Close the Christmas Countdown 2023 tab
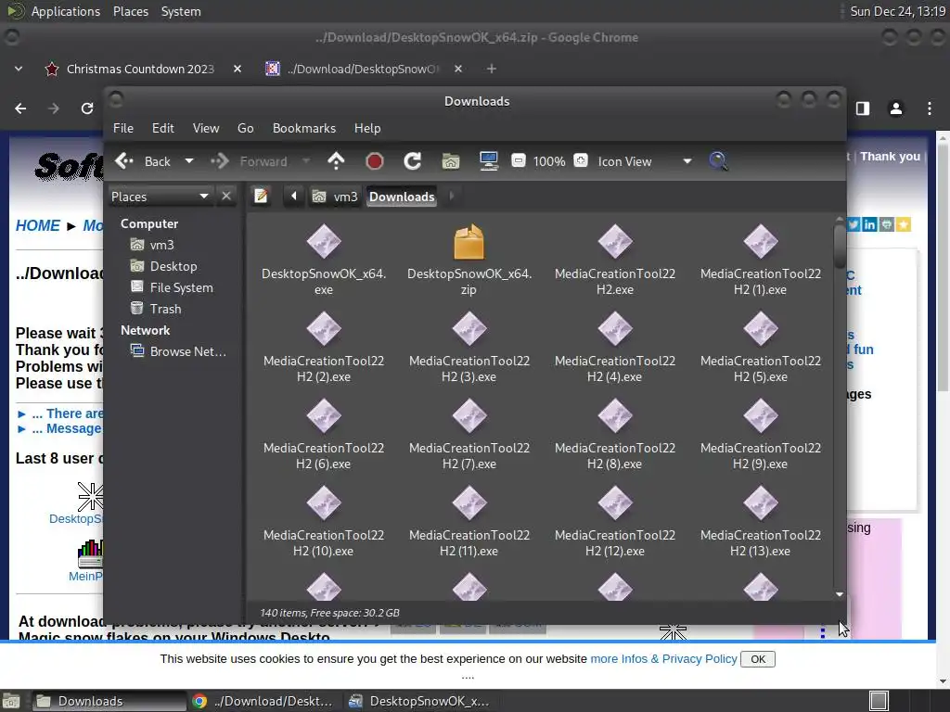 click(x=237, y=69)
